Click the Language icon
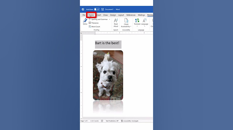233x130 pixels. coord(145,20)
